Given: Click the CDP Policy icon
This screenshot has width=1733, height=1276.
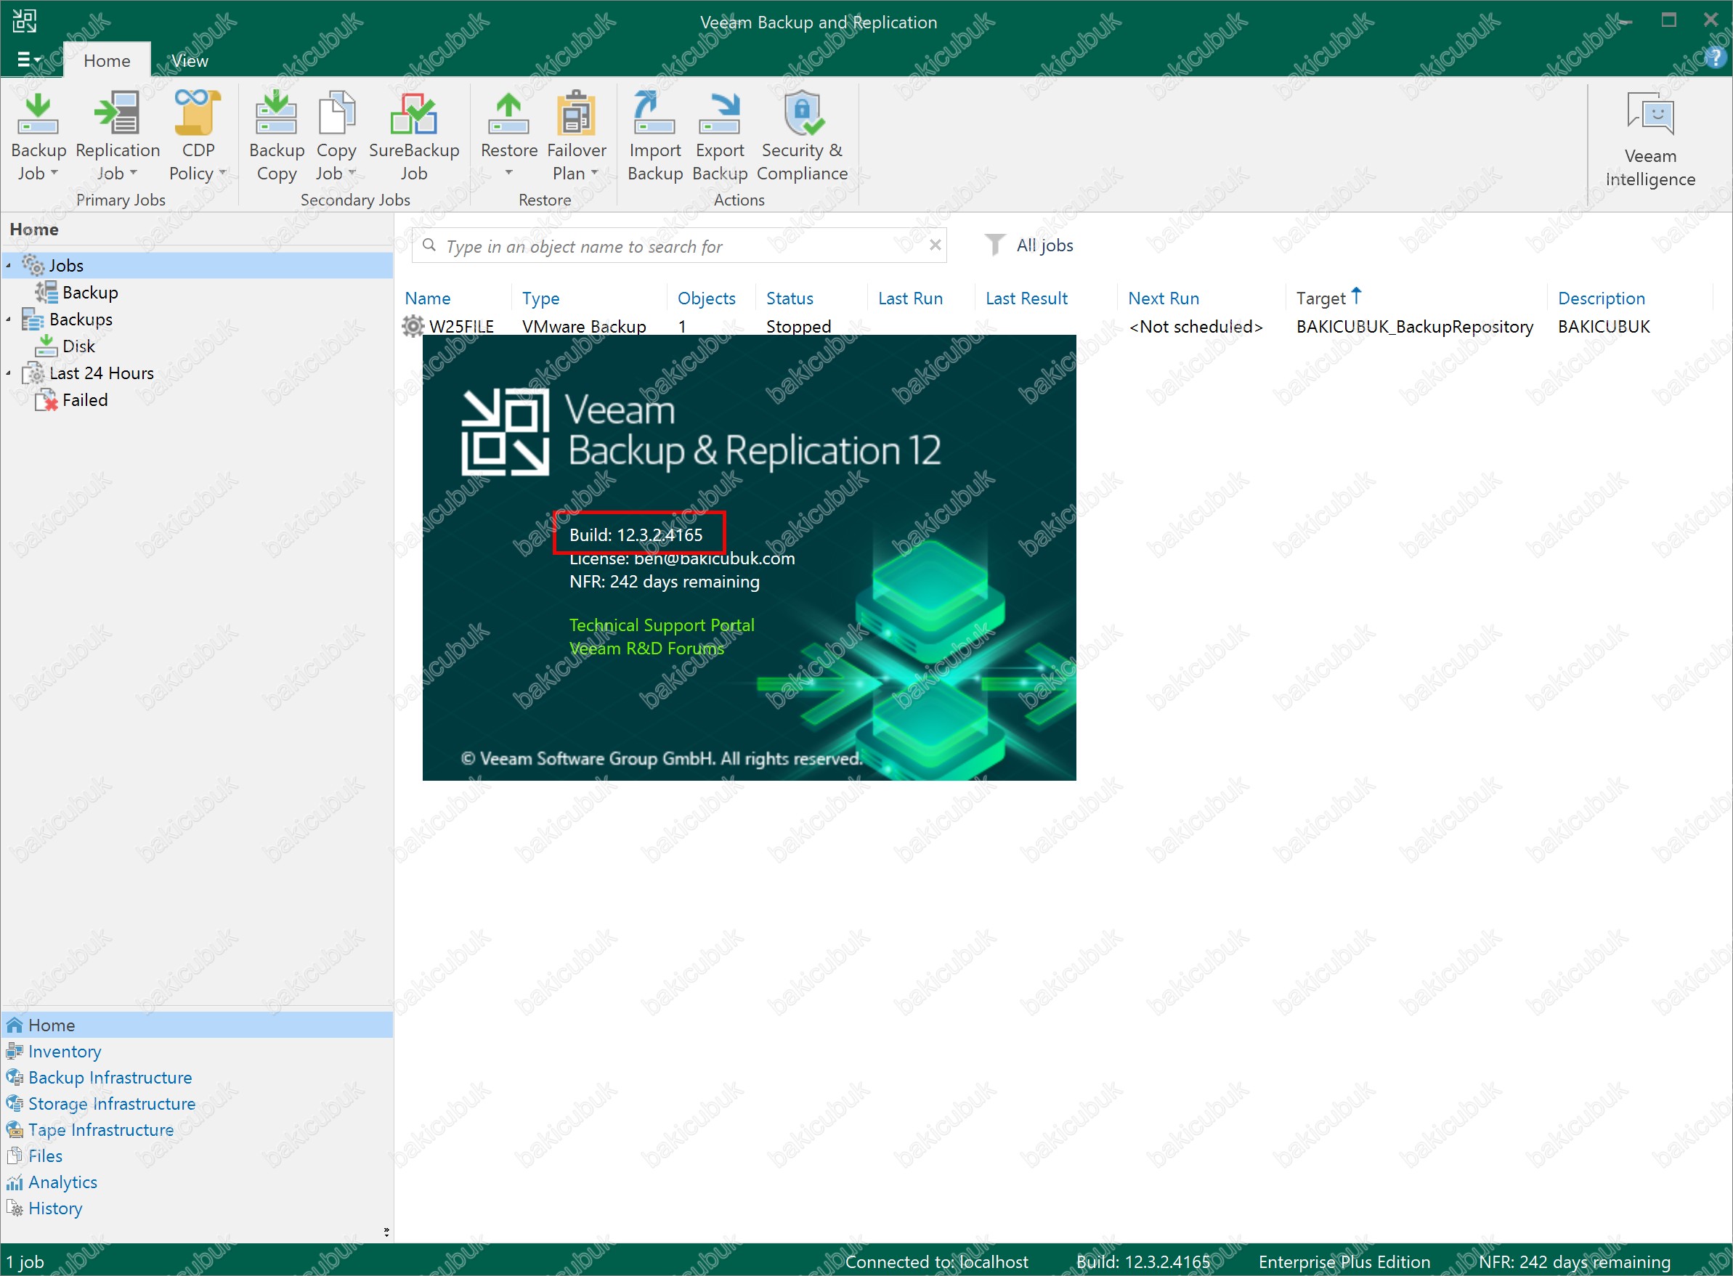Looking at the screenshot, I should (197, 113).
